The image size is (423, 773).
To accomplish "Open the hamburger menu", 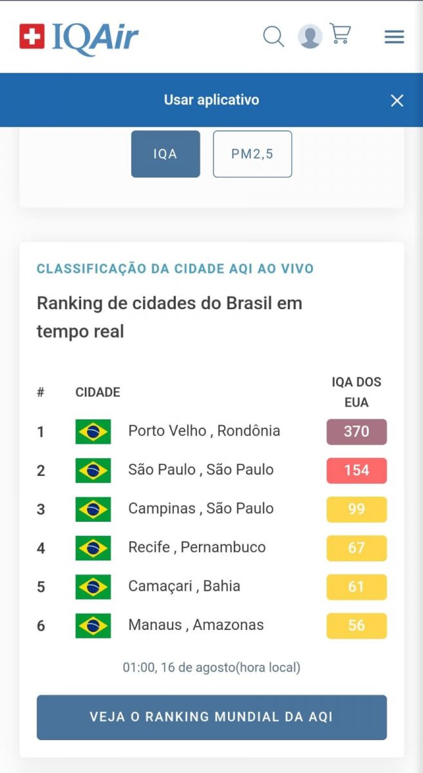I will pos(394,37).
